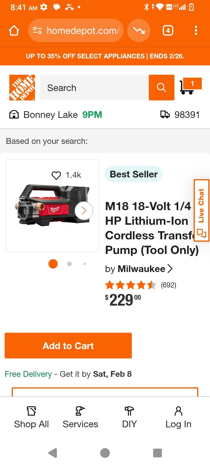
Task: Select the first orange carousel dot
Action: [53, 264]
